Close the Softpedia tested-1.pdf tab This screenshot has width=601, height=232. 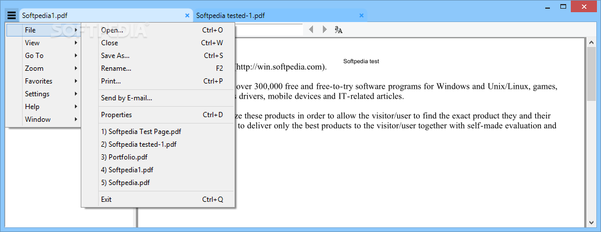tap(361, 16)
